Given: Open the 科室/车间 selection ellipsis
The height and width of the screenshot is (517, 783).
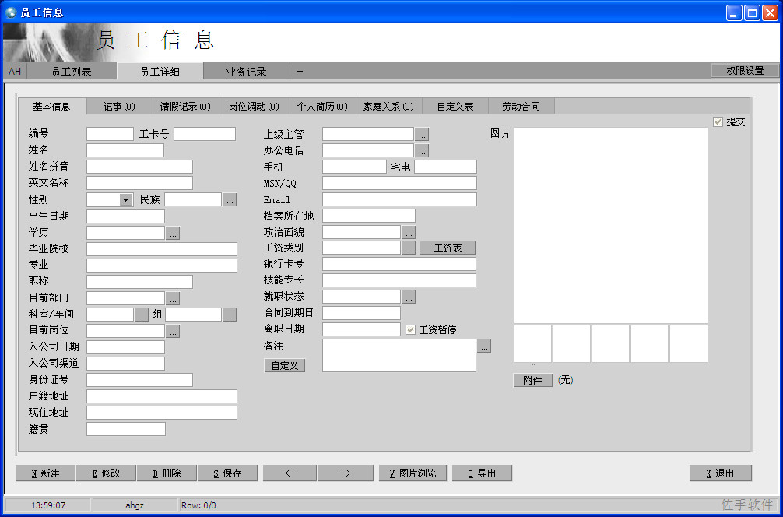Looking at the screenshot, I should (141, 314).
